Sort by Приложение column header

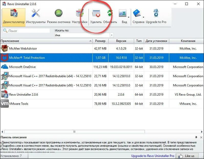(46, 41)
